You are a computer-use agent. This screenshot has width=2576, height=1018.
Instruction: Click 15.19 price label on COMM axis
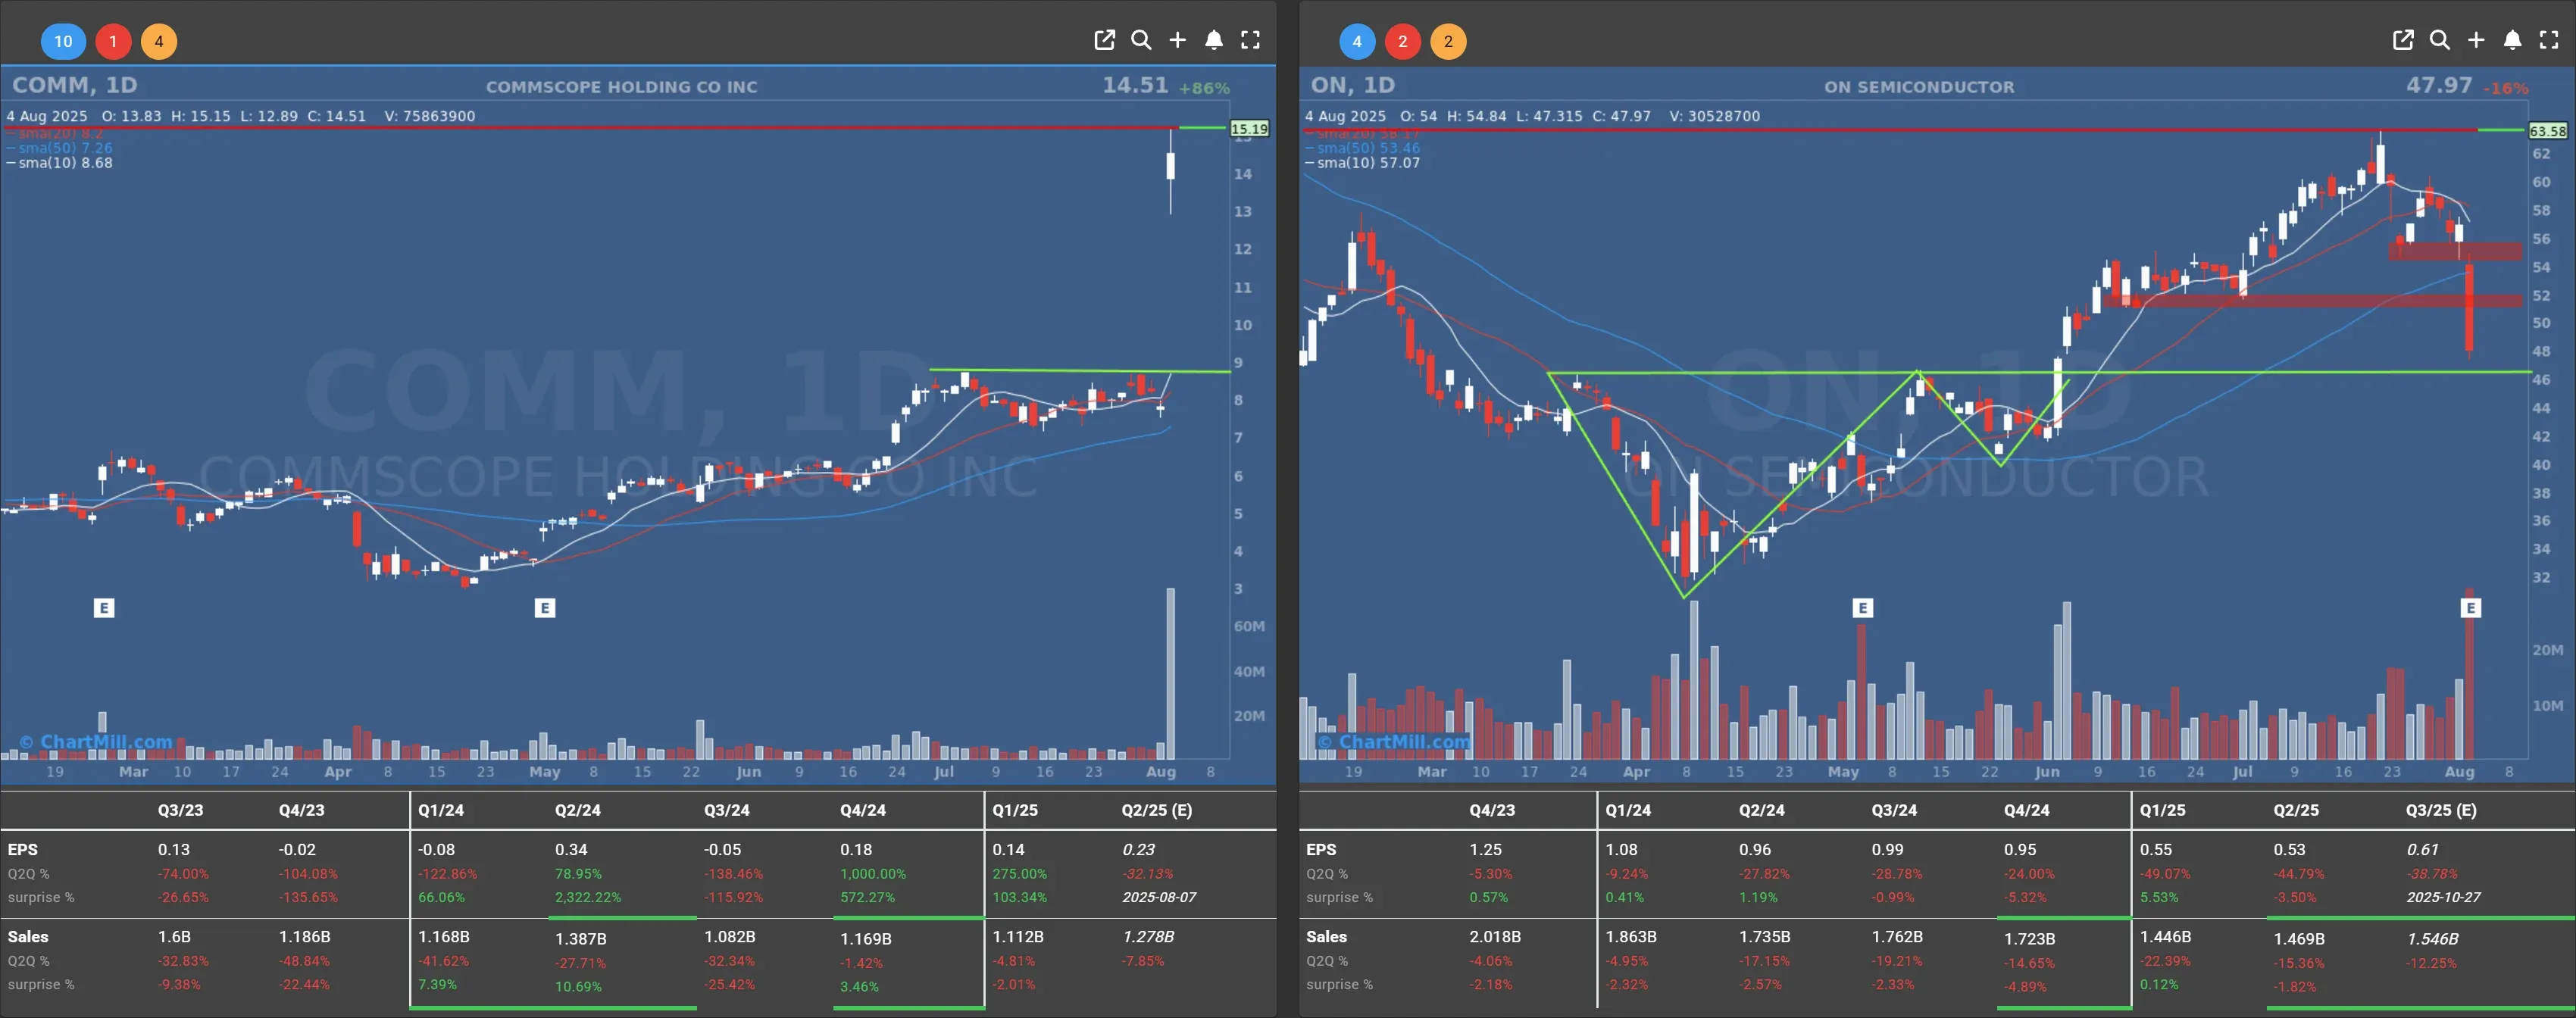1249,128
